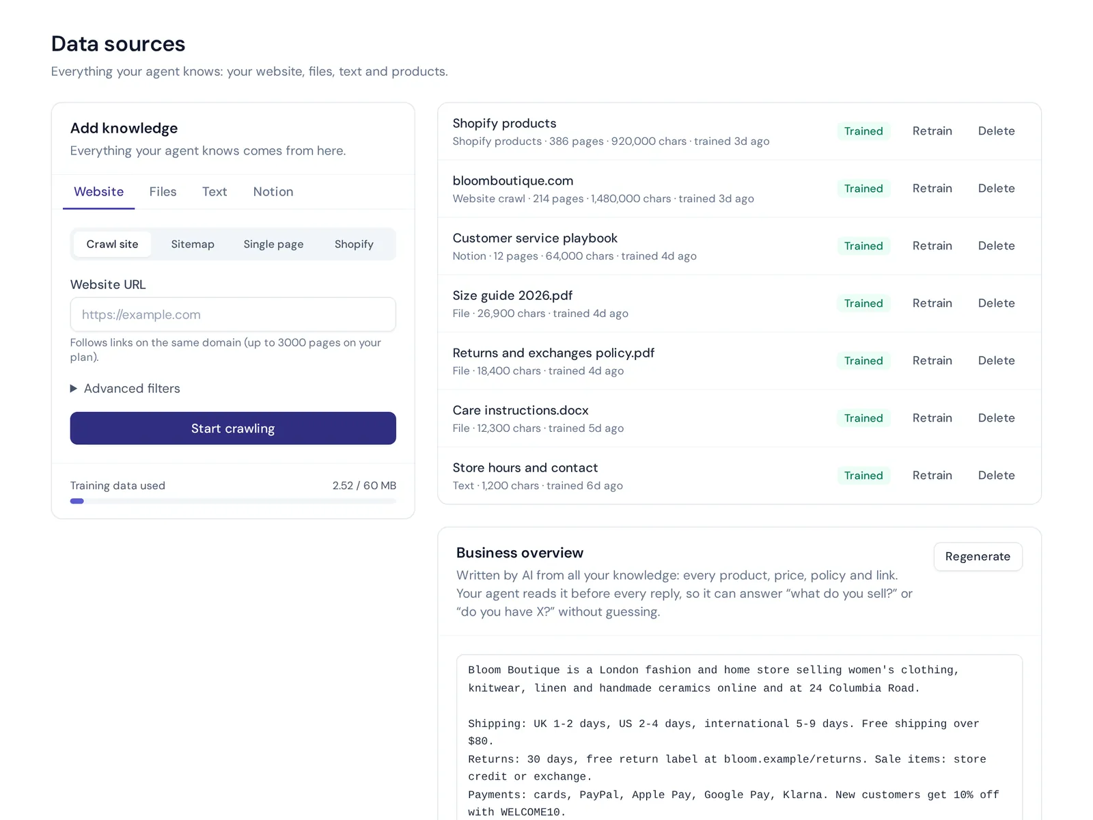Viewport: 1093px width, 820px height.
Task: Focus the Website URL input field
Action: (233, 314)
